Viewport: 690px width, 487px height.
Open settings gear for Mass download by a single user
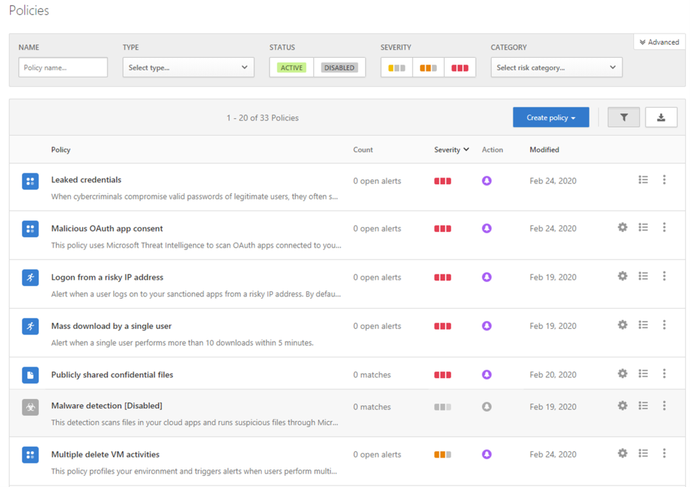click(622, 325)
